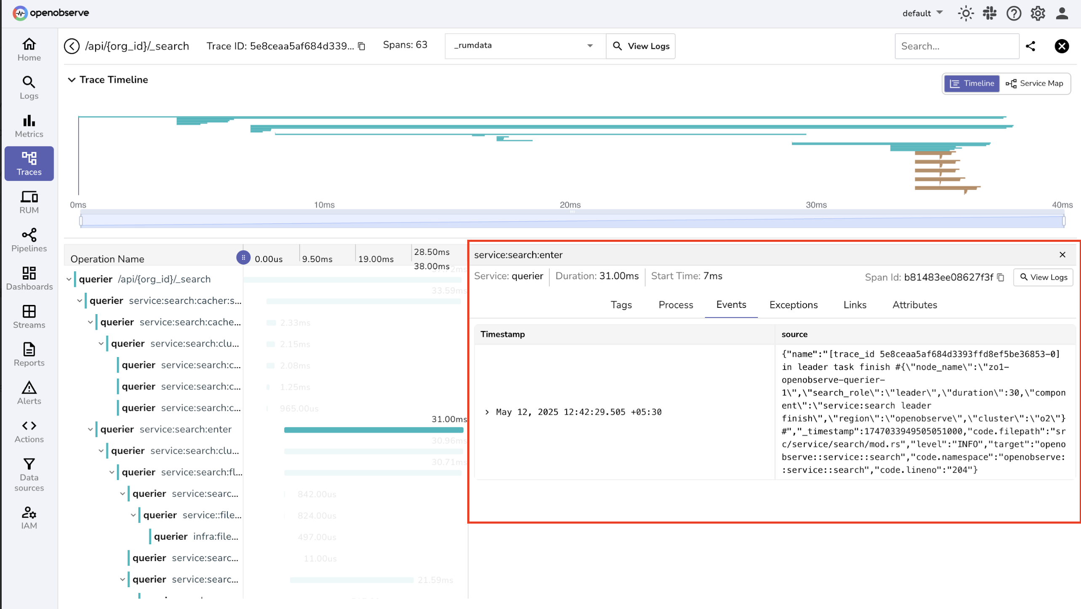This screenshot has width=1081, height=609.
Task: Copy the Trace ID to clipboard
Action: point(362,46)
